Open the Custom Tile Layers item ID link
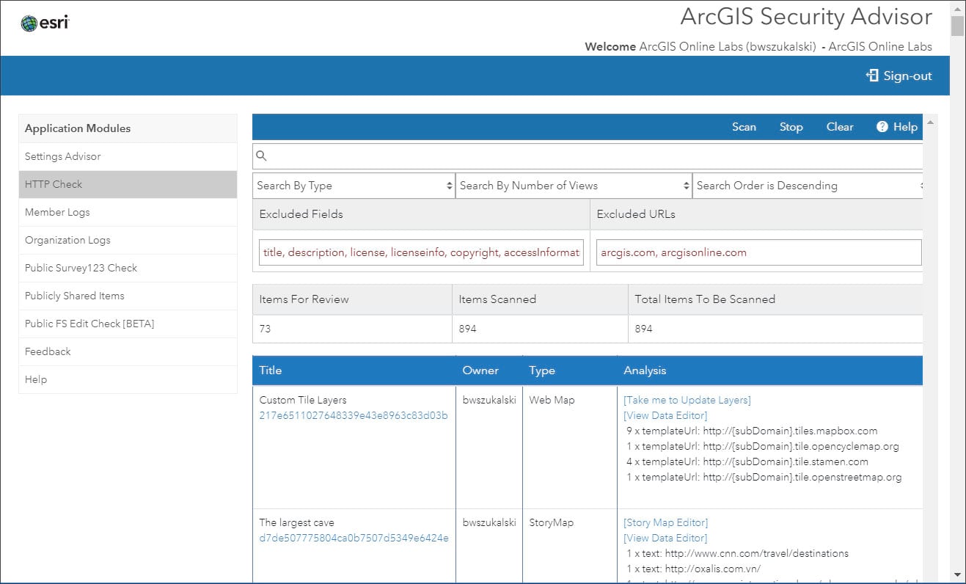The height and width of the screenshot is (584, 966). click(354, 415)
